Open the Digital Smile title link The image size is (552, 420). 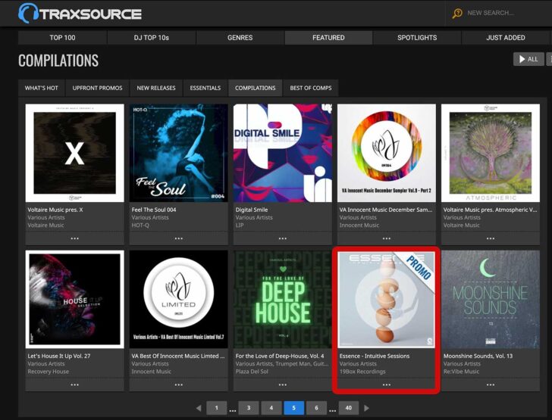click(x=252, y=210)
